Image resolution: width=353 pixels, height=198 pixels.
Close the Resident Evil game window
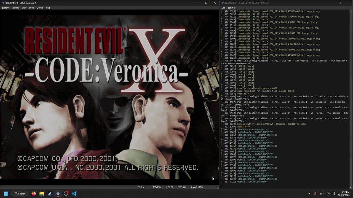click(215, 3)
